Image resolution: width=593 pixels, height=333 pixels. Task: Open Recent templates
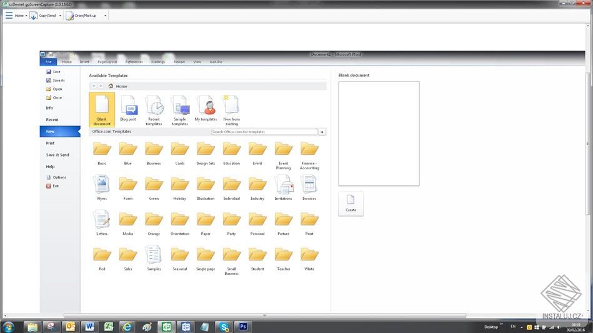pos(154,111)
